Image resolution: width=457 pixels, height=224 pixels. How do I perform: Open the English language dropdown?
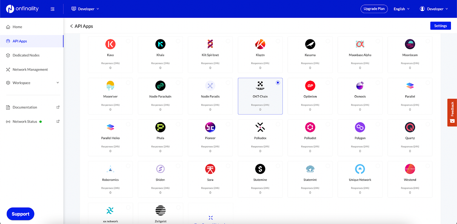pyautogui.click(x=401, y=9)
